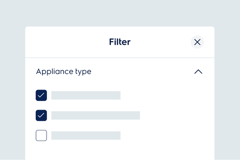The image size is (240, 160).
Task: Click blank white space below the unchecked checkbox
Action: pos(41,152)
